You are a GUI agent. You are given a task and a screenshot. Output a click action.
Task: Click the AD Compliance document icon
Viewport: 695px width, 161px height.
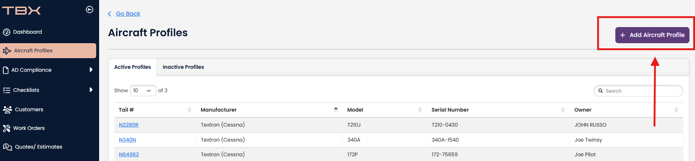pyautogui.click(x=6, y=70)
